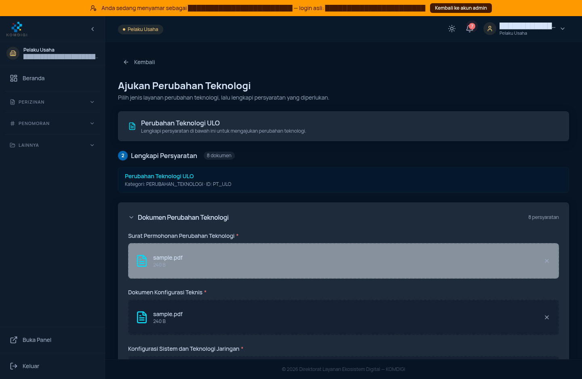Expand the PENOMORAN sidebar section
This screenshot has width=582, height=379.
click(x=52, y=123)
